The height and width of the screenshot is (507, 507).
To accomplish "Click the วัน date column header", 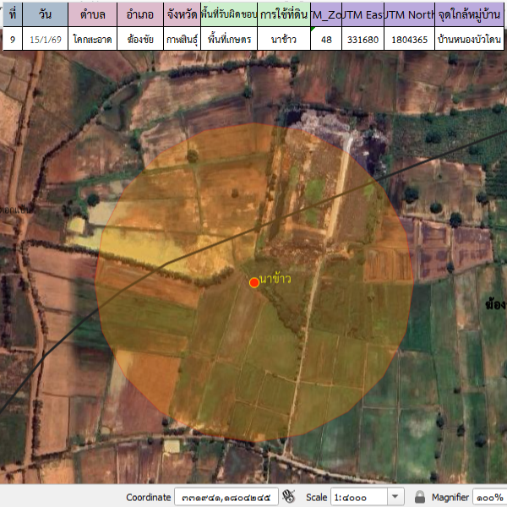I will pyautogui.click(x=46, y=15).
